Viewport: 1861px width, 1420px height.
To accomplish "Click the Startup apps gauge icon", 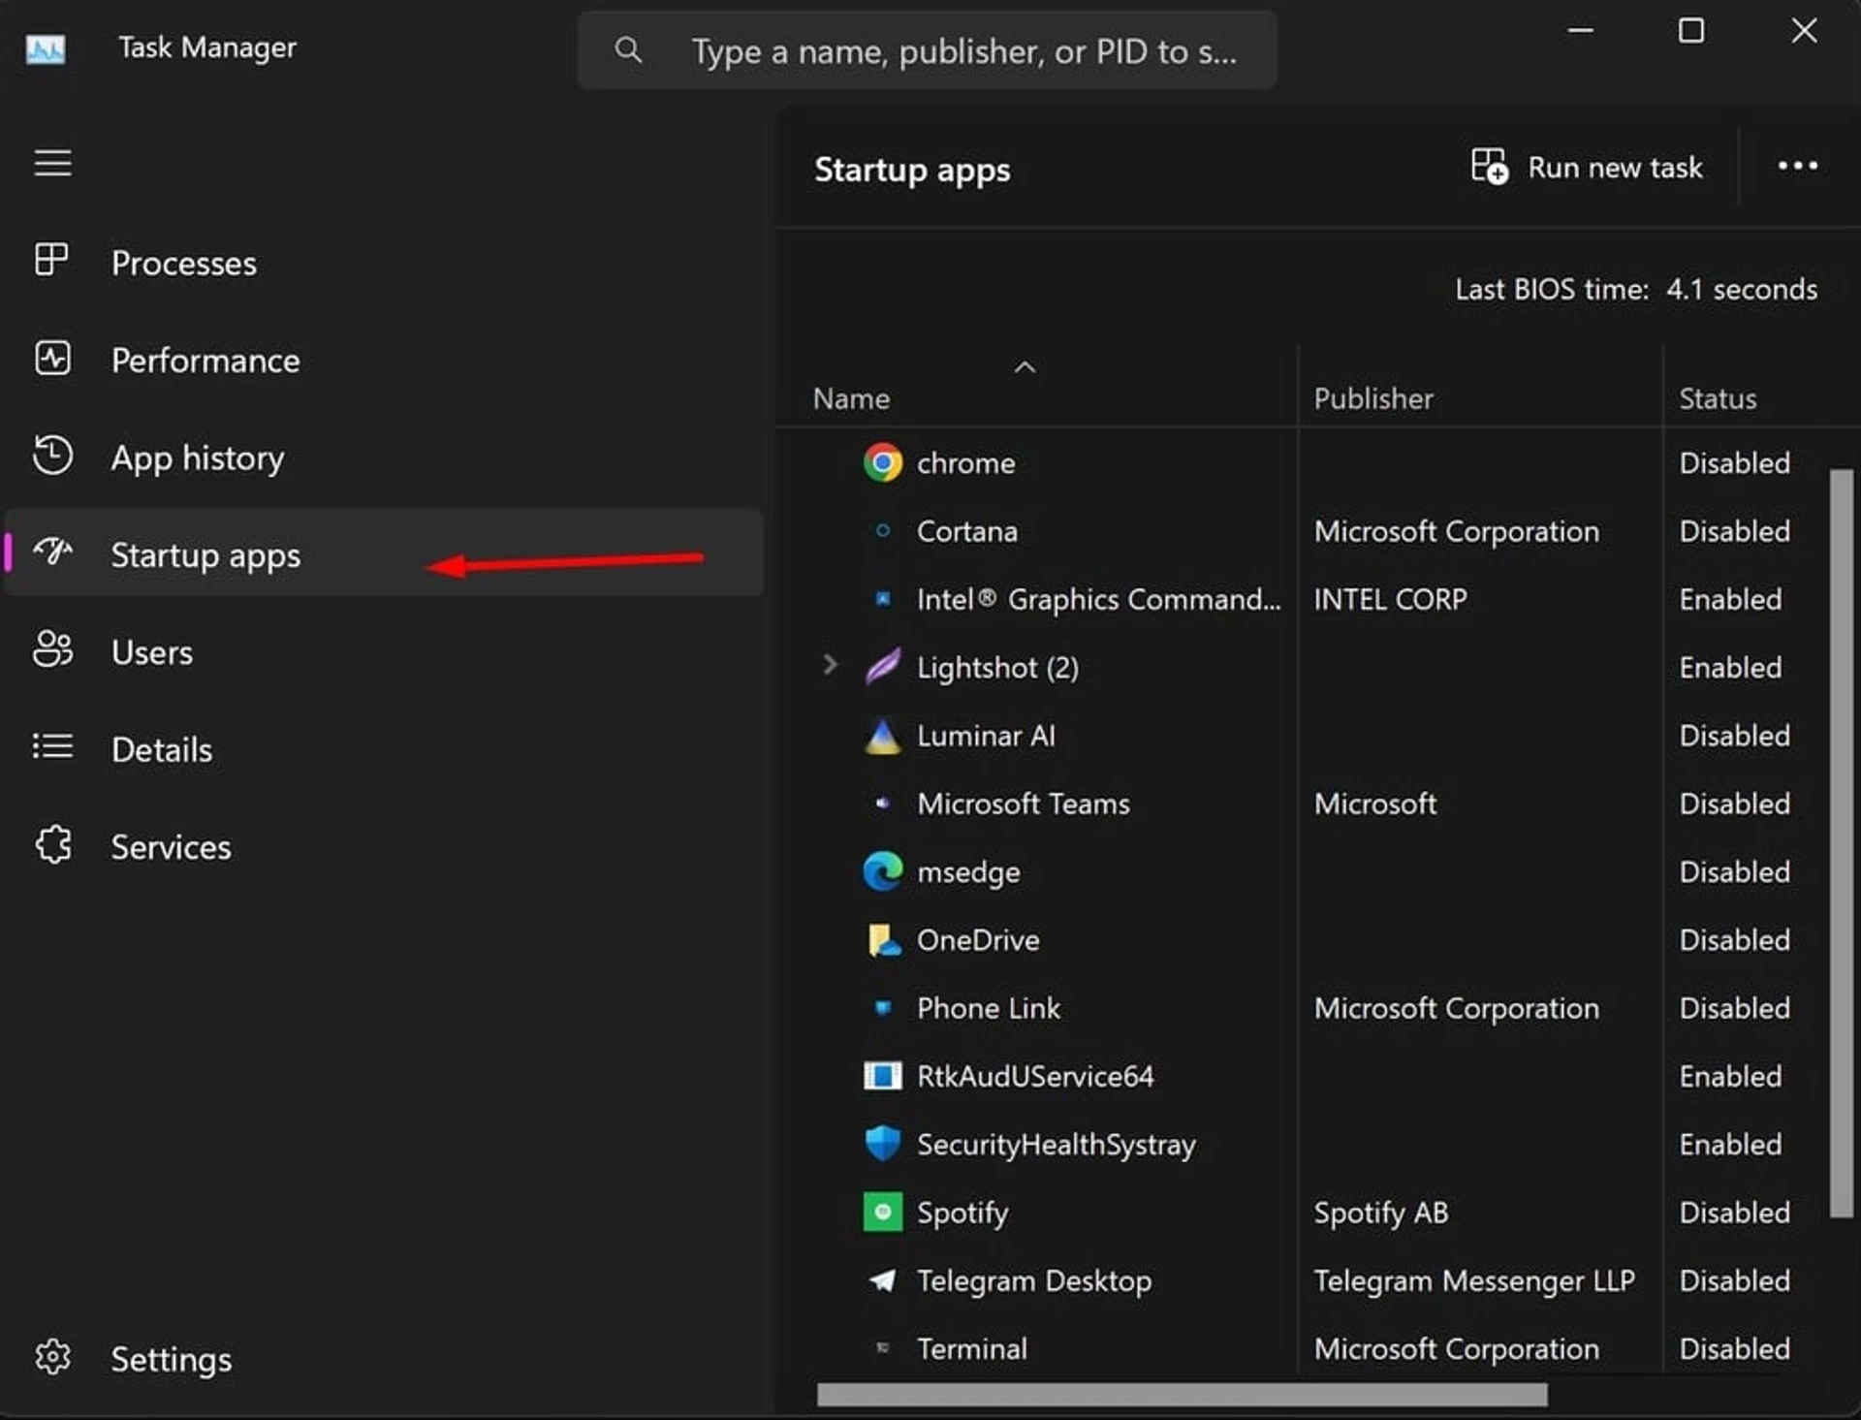I will (52, 552).
